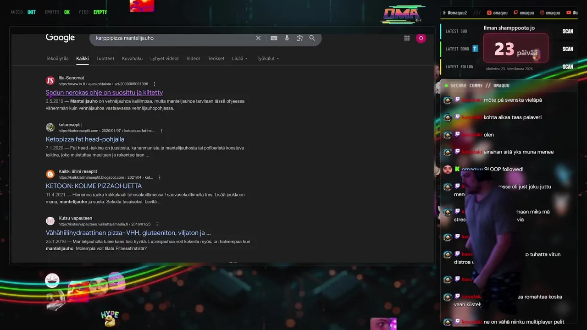This screenshot has height=330, width=587.
Task: Click SCAN next to LATEST SUB
Action: click(568, 31)
